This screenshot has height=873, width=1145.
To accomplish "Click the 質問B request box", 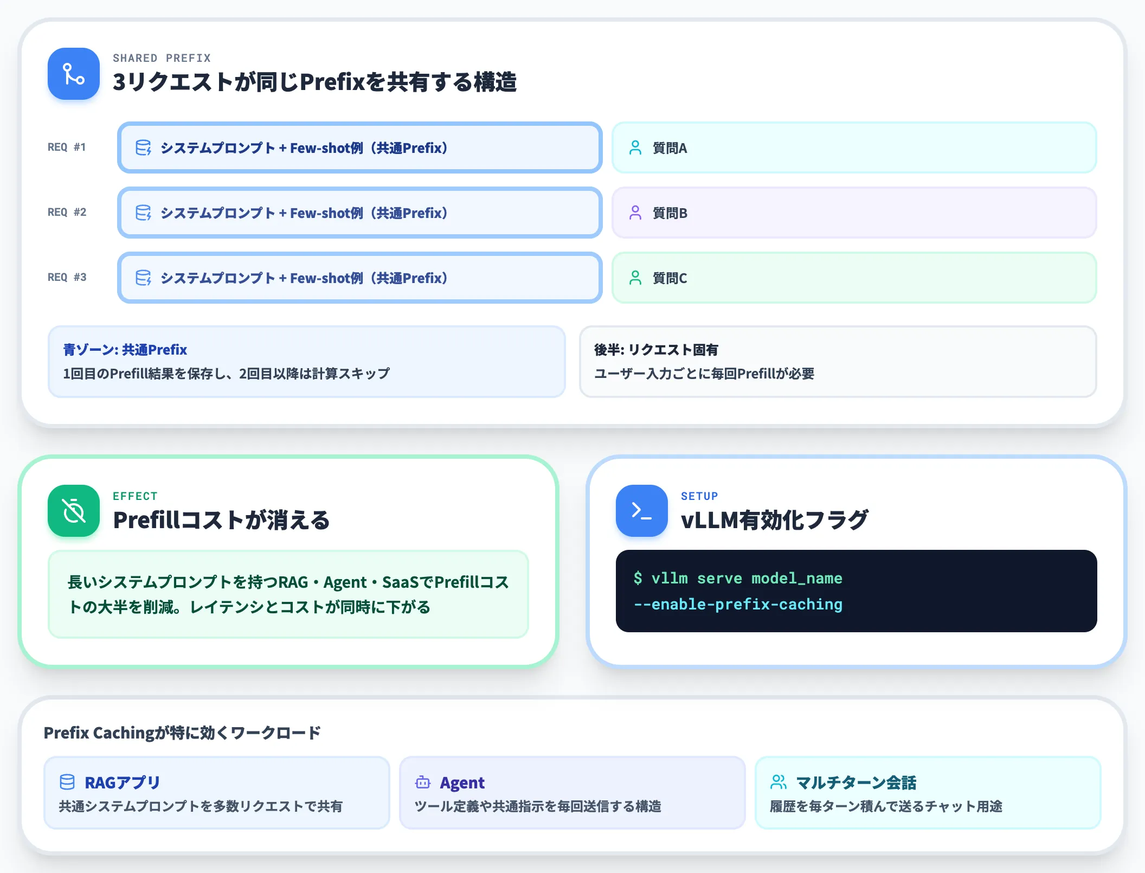I will [x=854, y=213].
